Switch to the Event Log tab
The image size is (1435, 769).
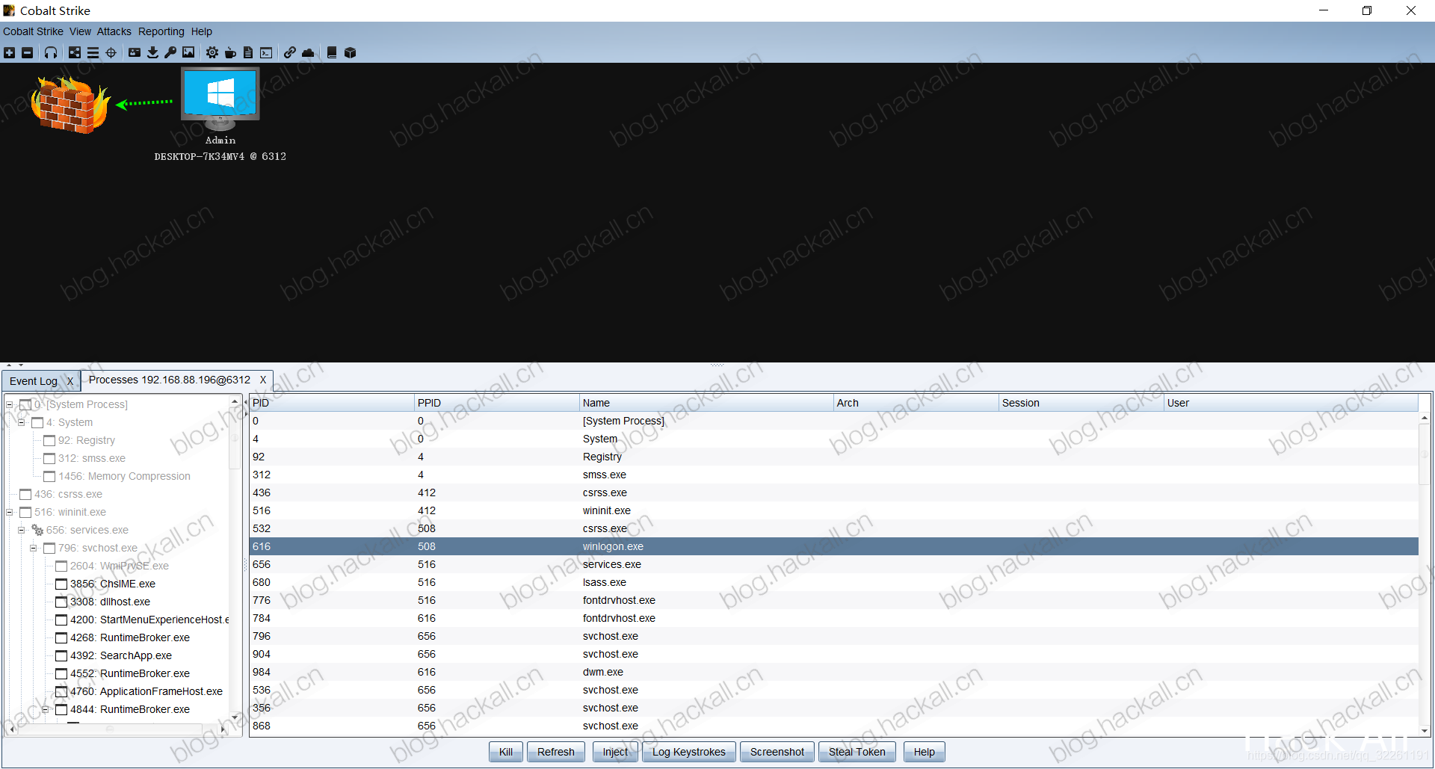[x=33, y=381]
